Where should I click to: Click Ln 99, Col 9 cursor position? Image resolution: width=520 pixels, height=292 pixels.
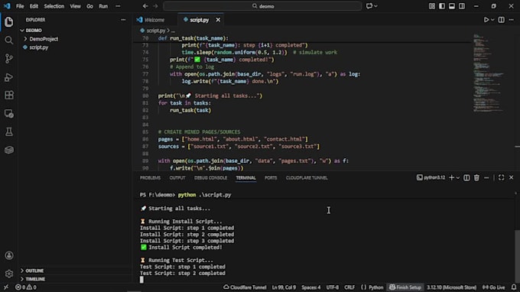coord(284,287)
